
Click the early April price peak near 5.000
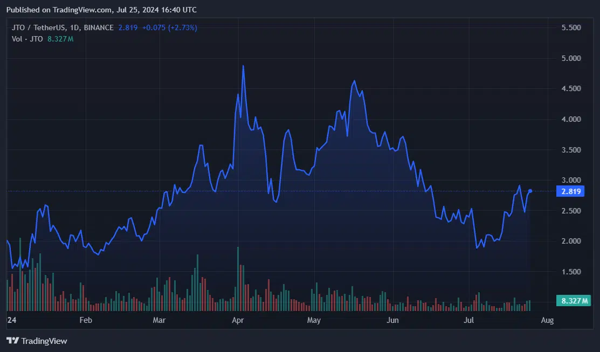click(243, 66)
